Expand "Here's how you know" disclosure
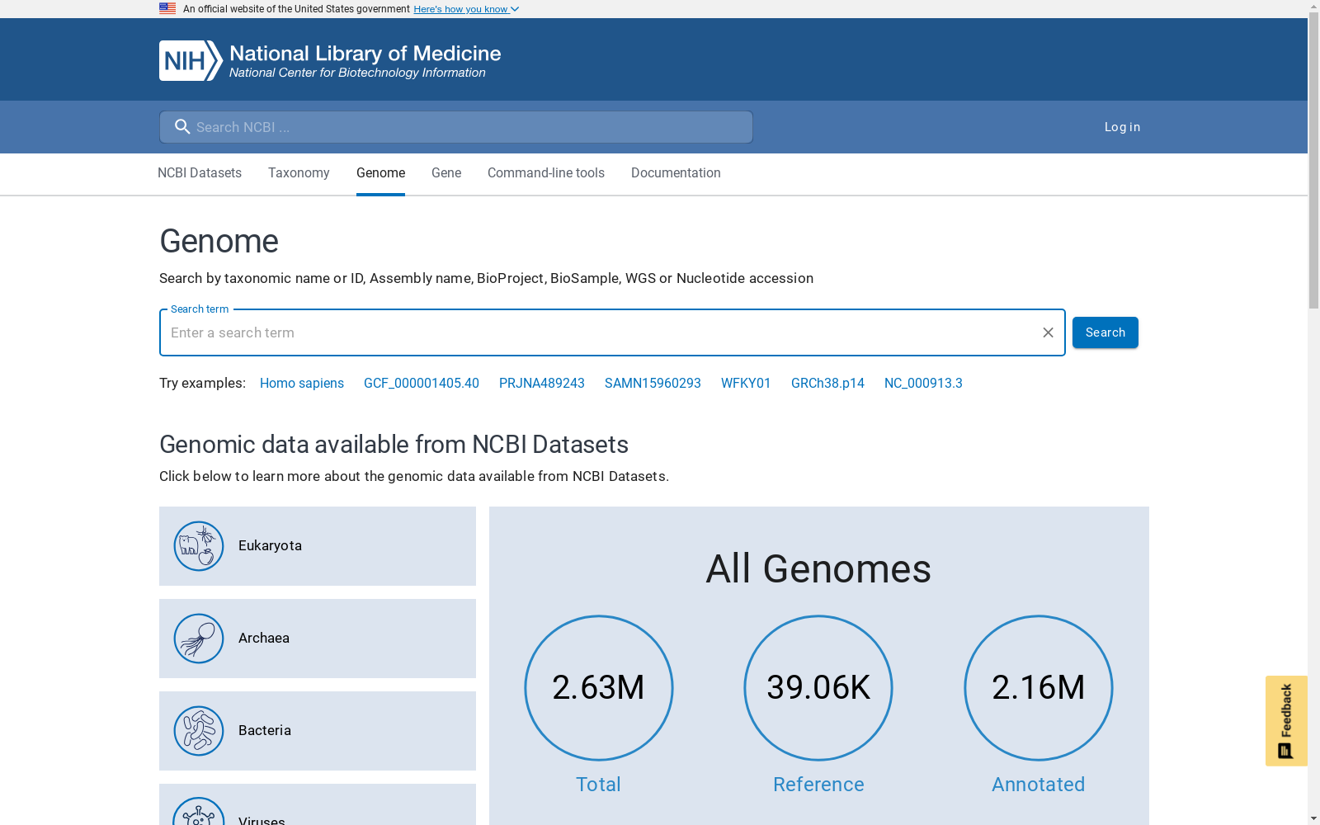This screenshot has height=825, width=1320. point(466,9)
